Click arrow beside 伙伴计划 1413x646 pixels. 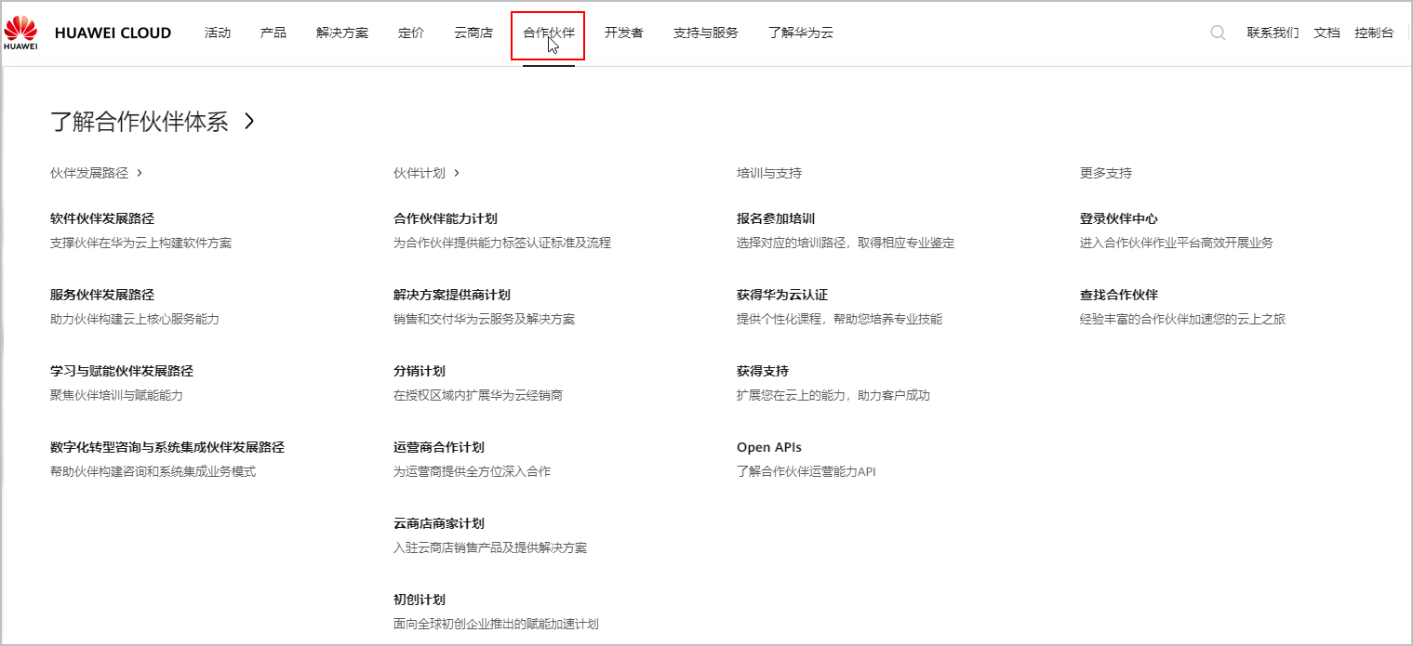457,173
